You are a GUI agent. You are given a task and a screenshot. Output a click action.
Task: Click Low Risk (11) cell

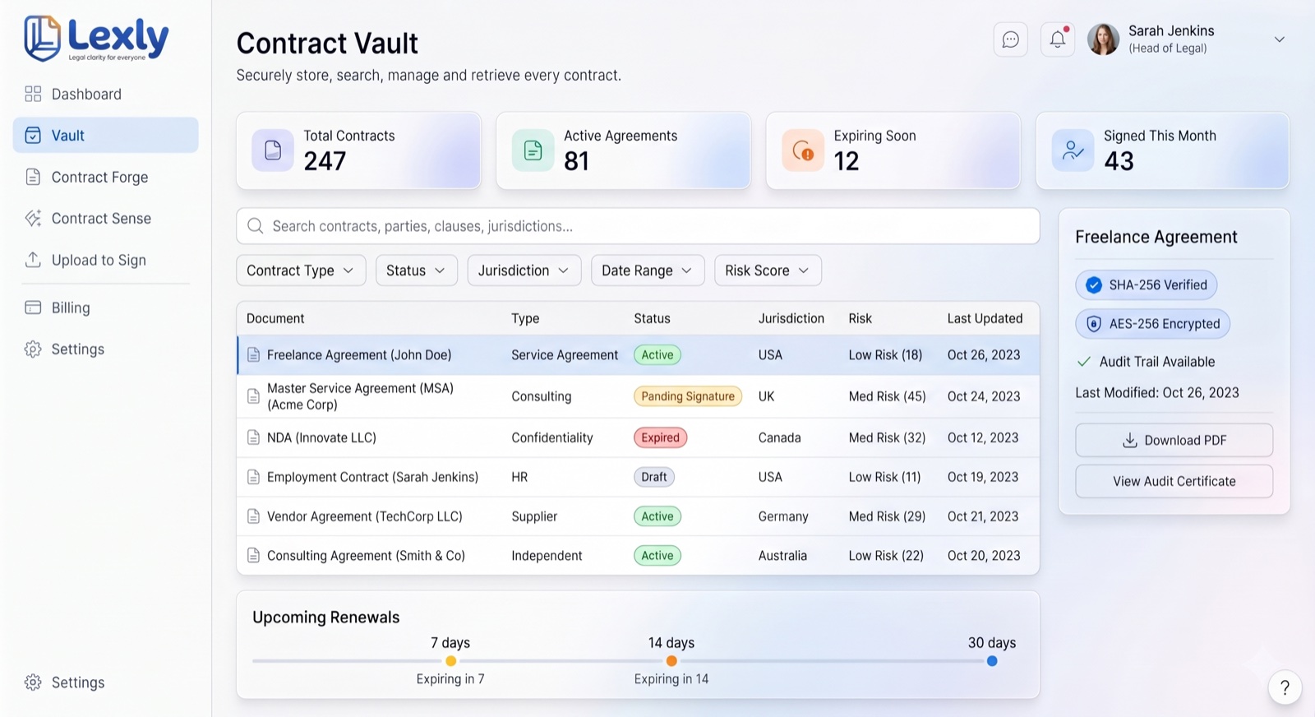tap(884, 477)
